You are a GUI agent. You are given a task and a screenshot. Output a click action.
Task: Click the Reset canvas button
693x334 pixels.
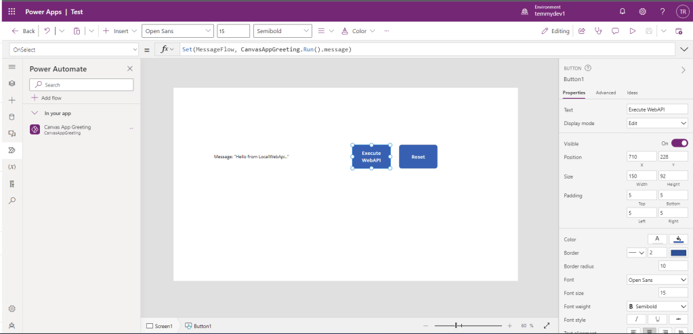point(418,157)
